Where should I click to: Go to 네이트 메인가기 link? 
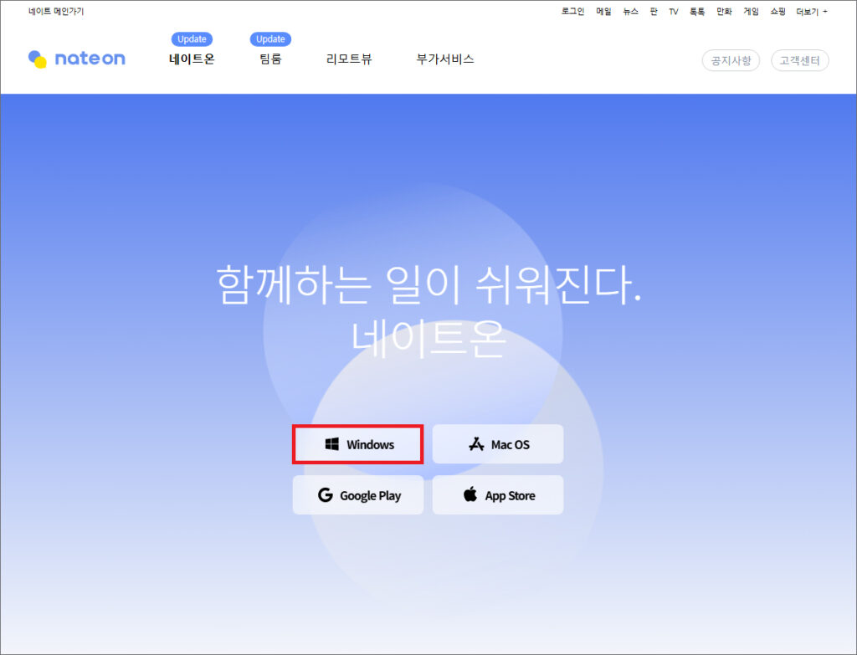click(x=56, y=12)
